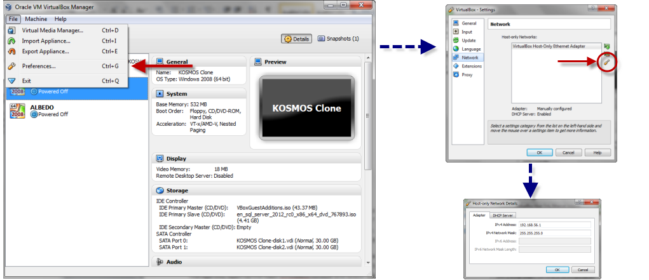Screen dimensions: 649x280
Task: Open the Help menu
Action: click(x=60, y=19)
